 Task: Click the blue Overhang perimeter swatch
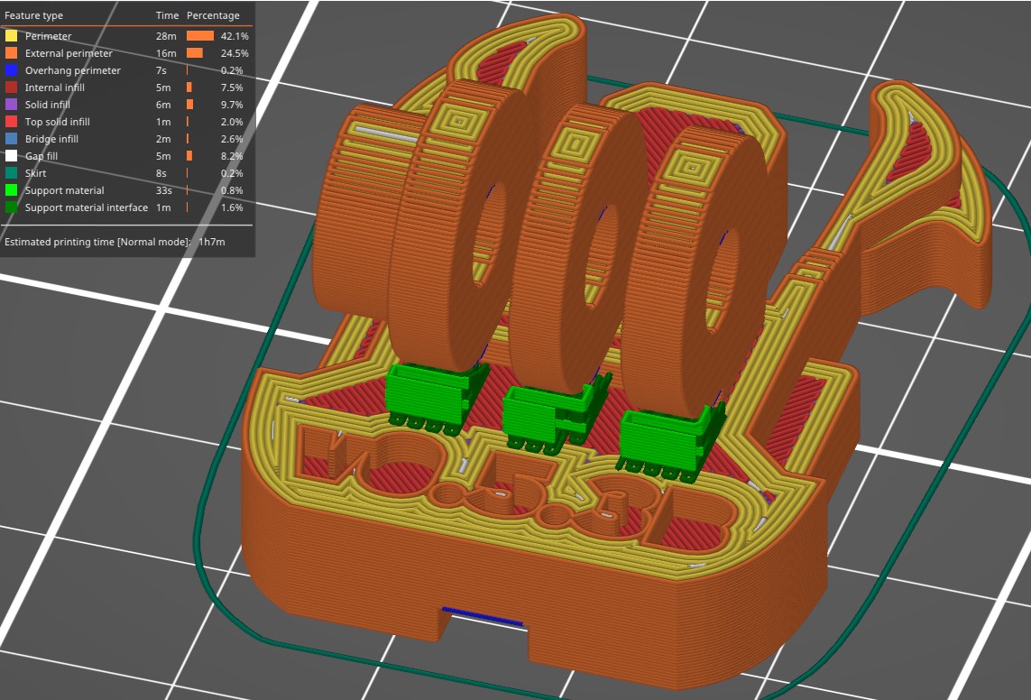point(11,70)
